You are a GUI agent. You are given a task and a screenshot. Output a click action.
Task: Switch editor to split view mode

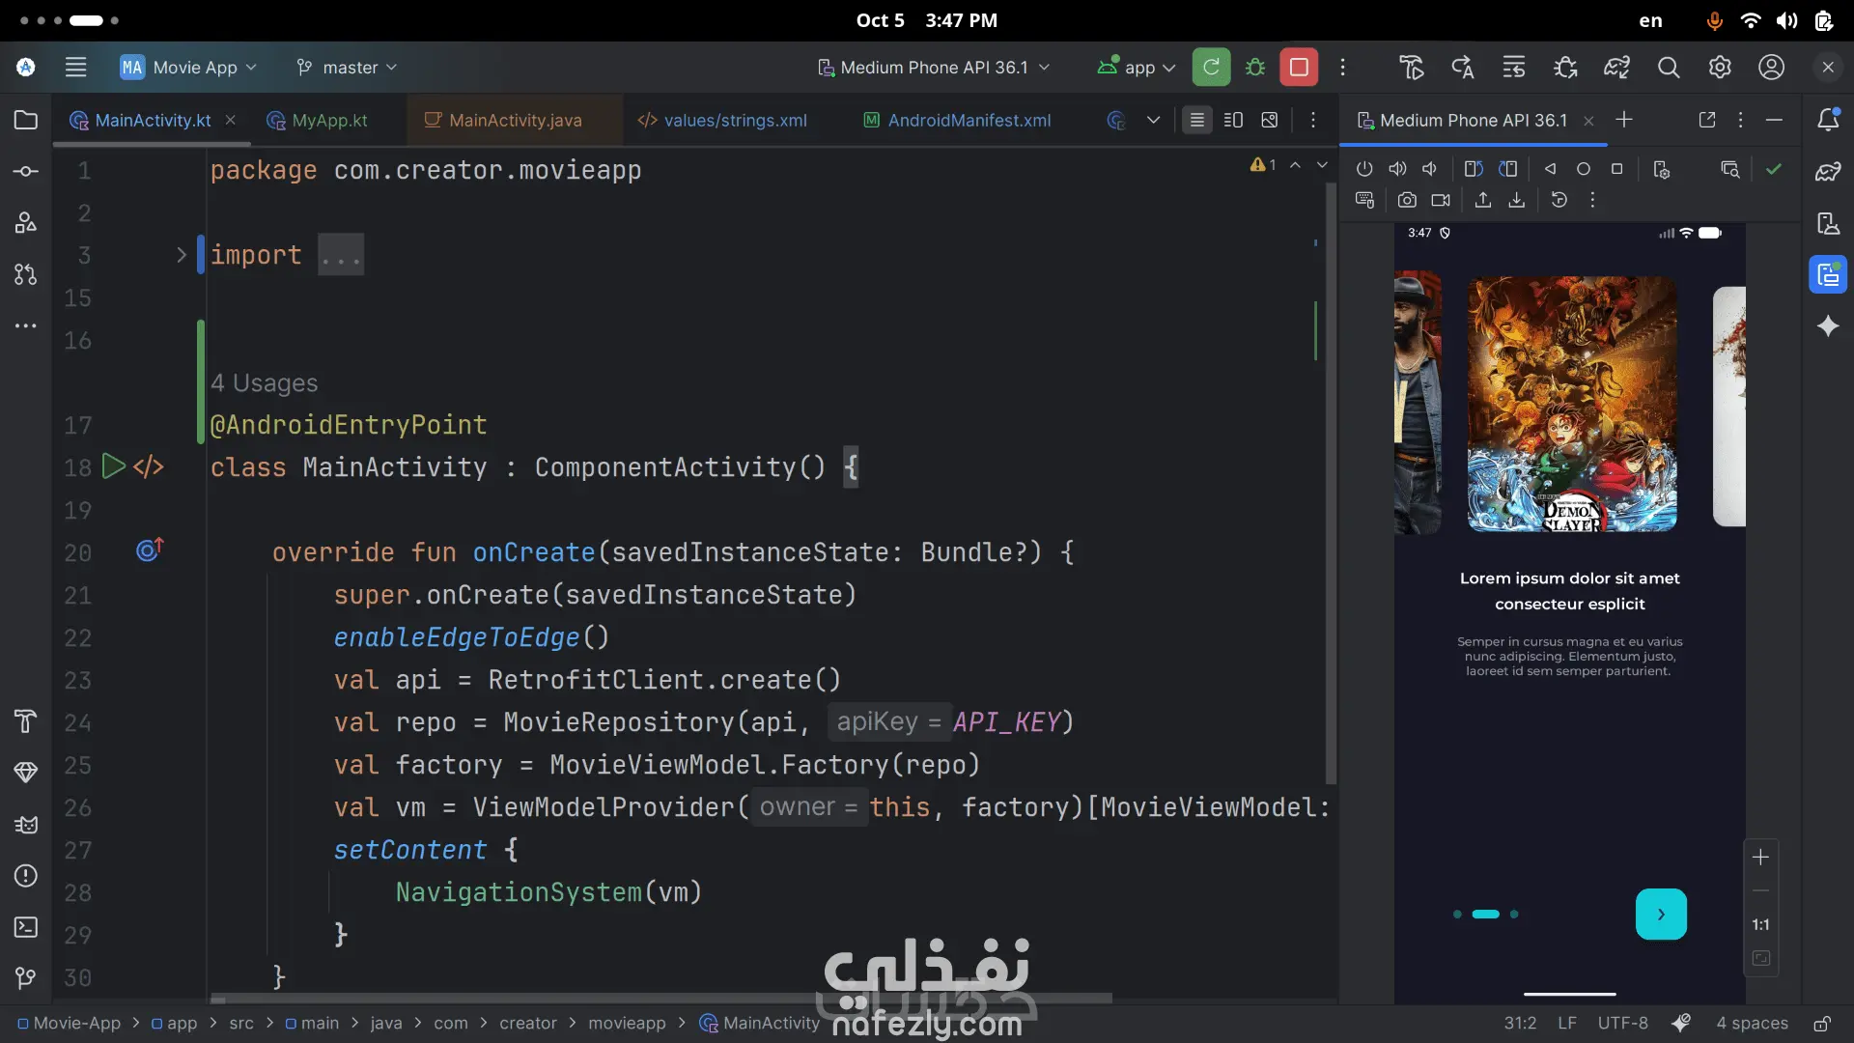[x=1233, y=120]
